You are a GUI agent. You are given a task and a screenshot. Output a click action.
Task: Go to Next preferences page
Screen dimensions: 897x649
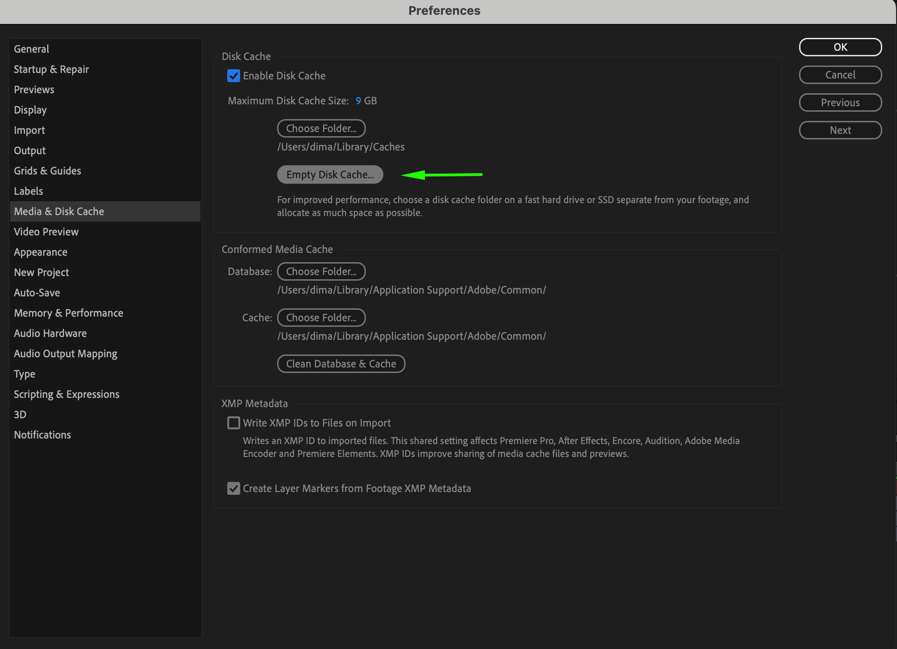tap(840, 130)
